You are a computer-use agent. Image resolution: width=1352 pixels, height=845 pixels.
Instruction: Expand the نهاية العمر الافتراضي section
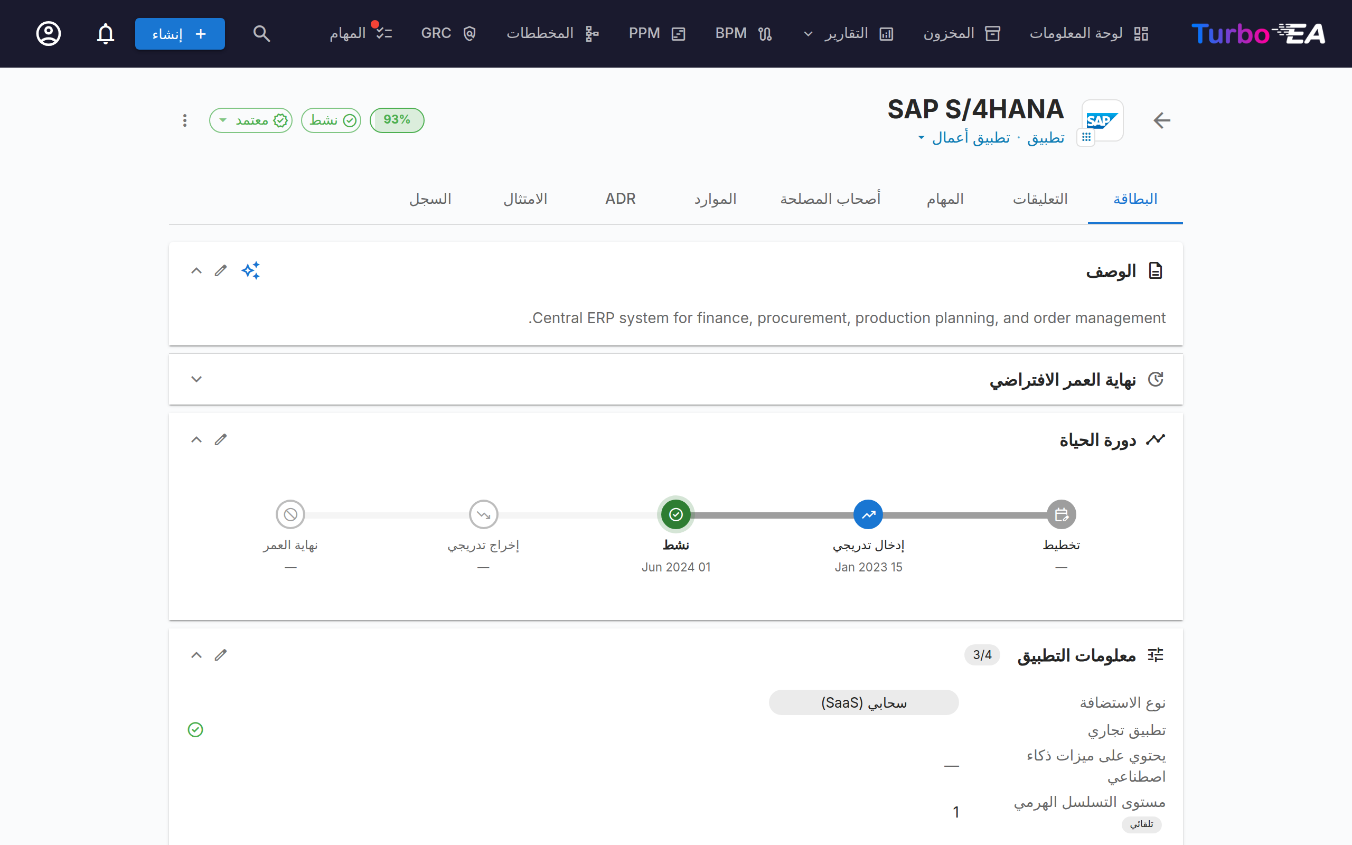click(x=196, y=379)
